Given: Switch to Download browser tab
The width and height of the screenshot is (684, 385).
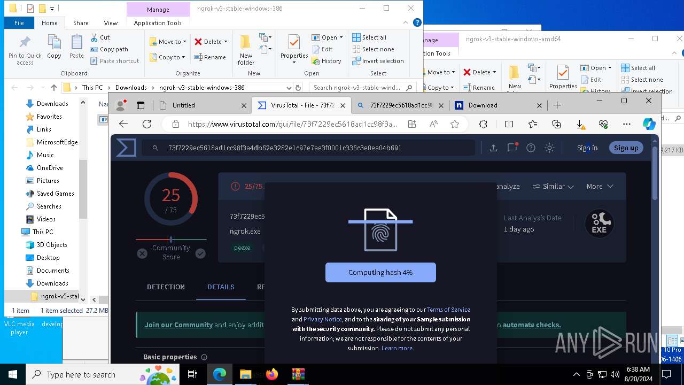Looking at the screenshot, I should (x=498, y=105).
